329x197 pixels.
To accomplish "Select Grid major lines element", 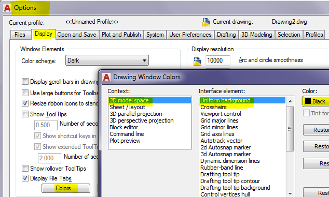I will pyautogui.click(x=242, y=120).
